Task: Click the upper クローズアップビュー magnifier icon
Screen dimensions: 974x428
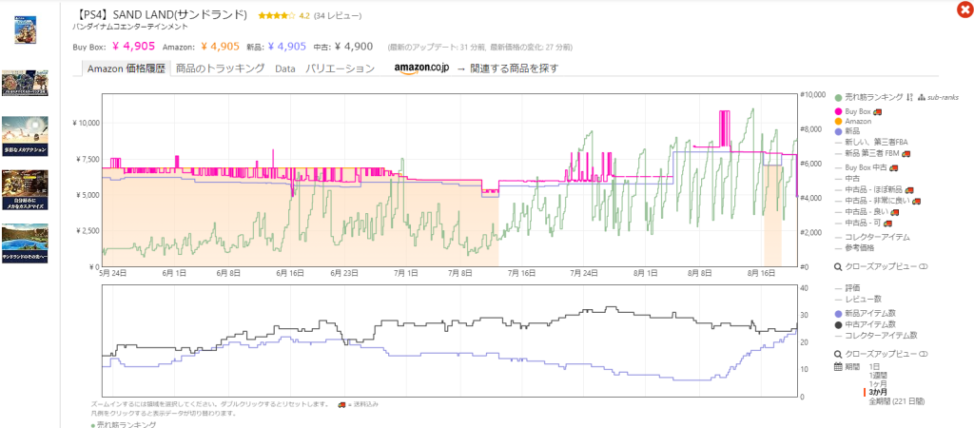Action: pyautogui.click(x=838, y=267)
